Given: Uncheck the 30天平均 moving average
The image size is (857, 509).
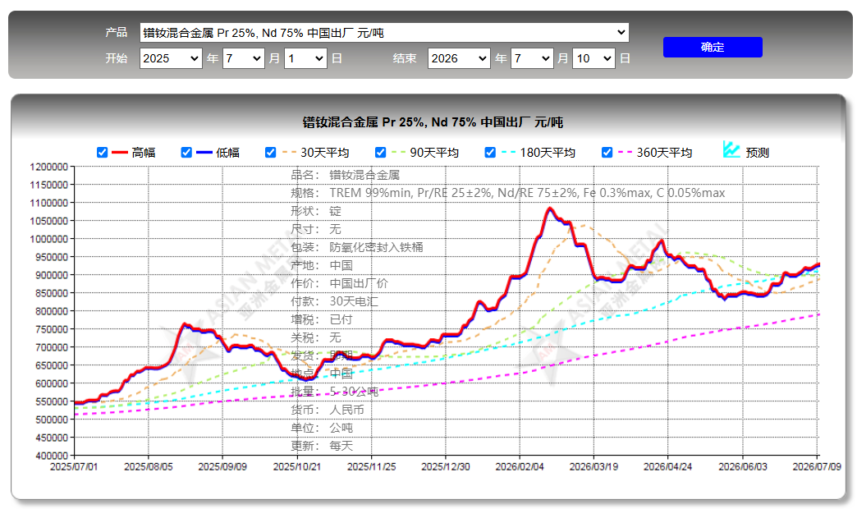Looking at the screenshot, I should 271,153.
